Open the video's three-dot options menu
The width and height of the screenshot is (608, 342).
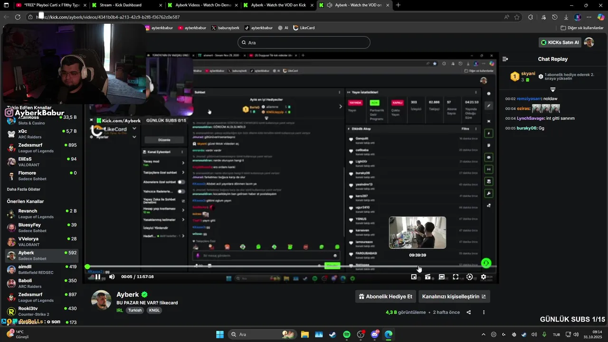click(484, 312)
